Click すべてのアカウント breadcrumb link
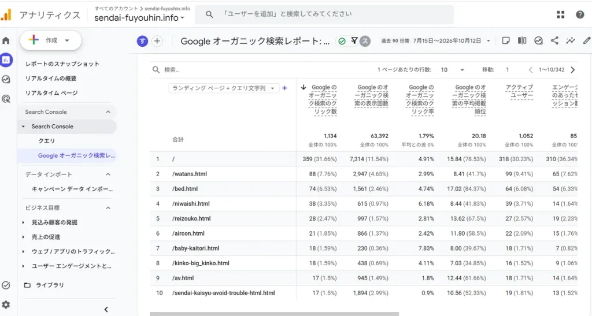Screen dimensions: 592x316 [116, 8]
